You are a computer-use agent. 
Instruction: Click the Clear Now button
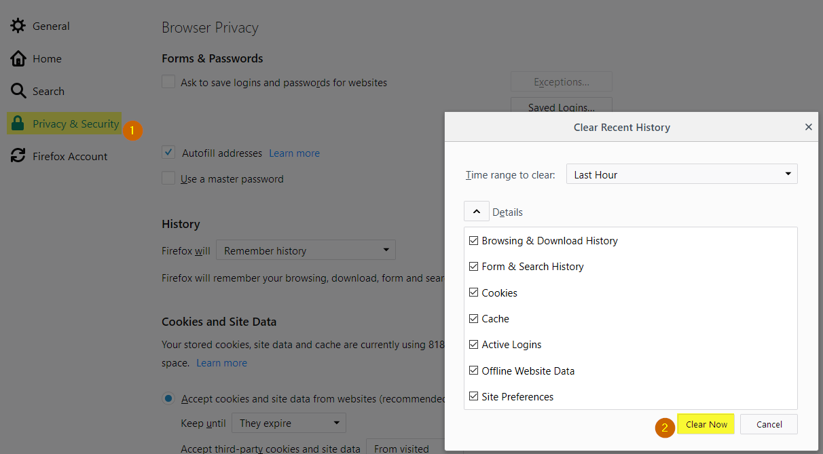(x=706, y=424)
